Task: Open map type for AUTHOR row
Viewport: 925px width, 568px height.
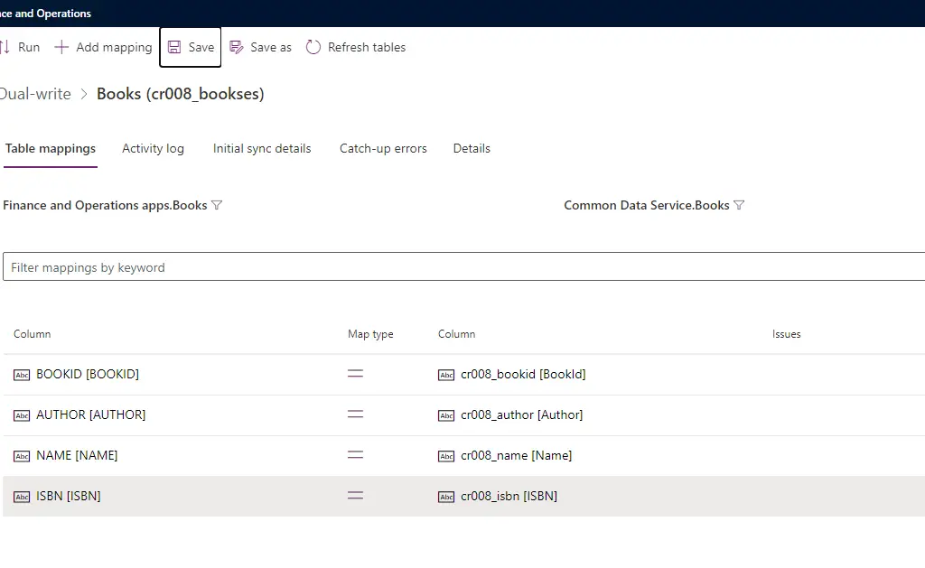Action: tap(355, 414)
